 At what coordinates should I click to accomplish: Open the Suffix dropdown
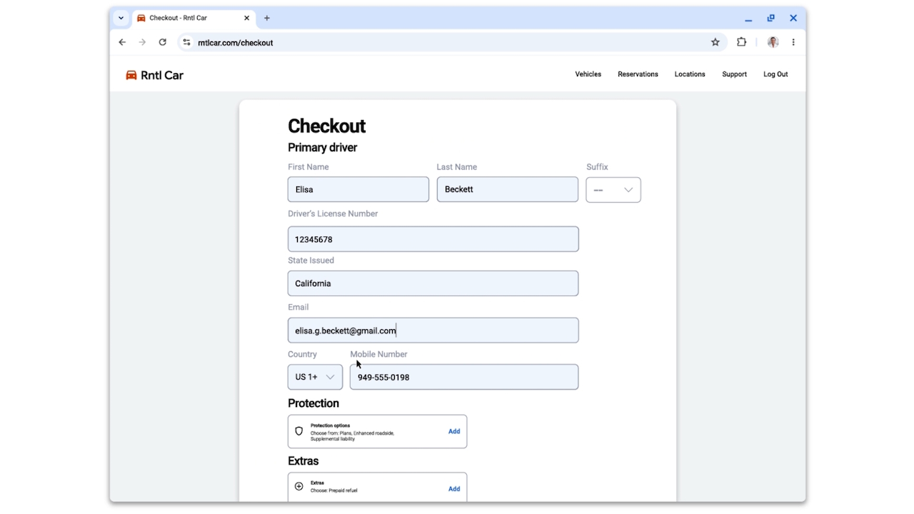613,189
